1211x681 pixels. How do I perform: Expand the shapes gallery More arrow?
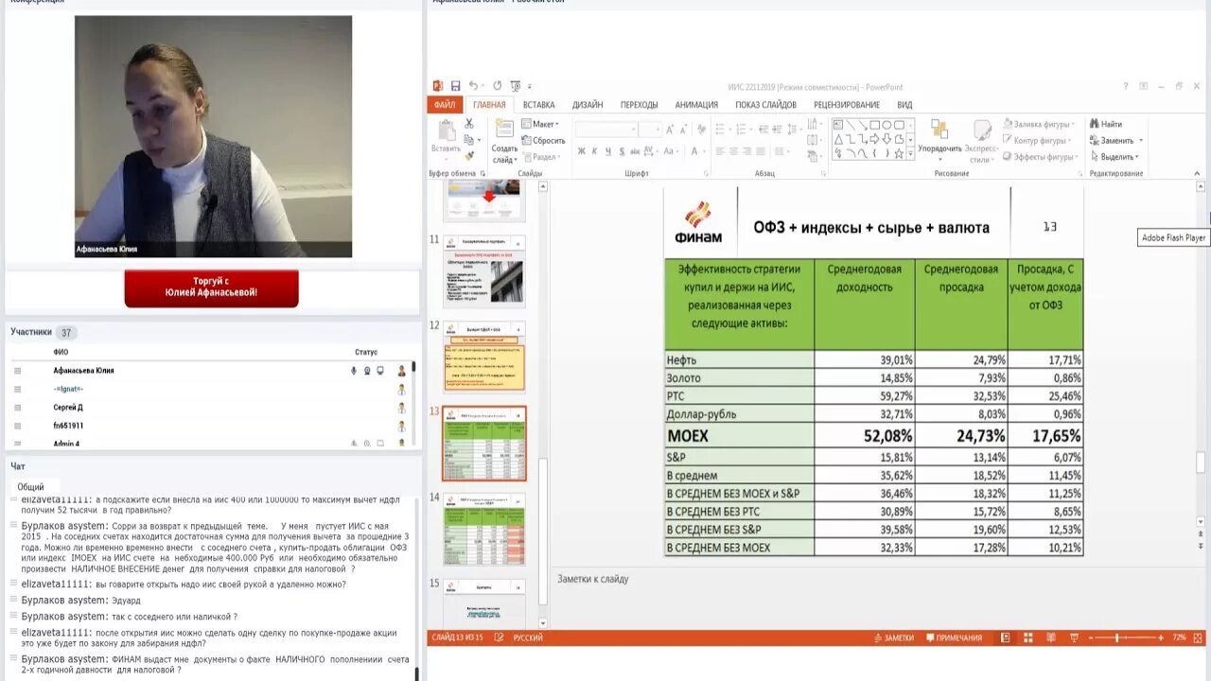coord(910,155)
